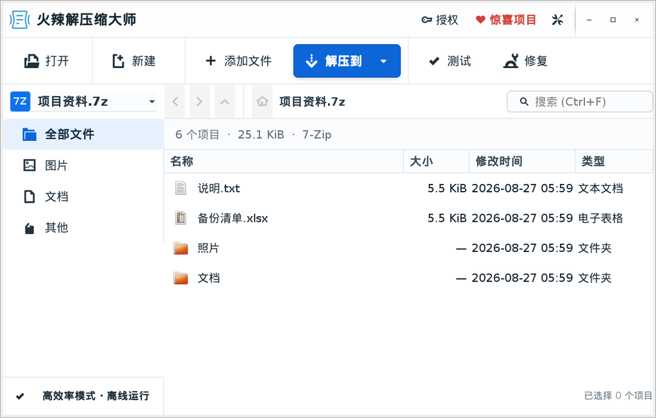
Task: Maximize the window
Action: coord(613,20)
